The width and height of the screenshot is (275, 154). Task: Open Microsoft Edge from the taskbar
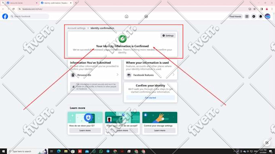click(59, 151)
